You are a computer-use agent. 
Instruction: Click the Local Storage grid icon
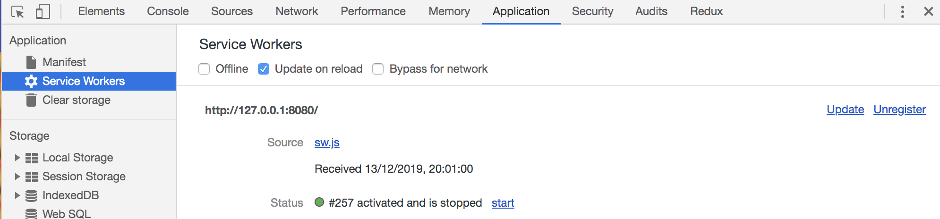tap(31, 158)
